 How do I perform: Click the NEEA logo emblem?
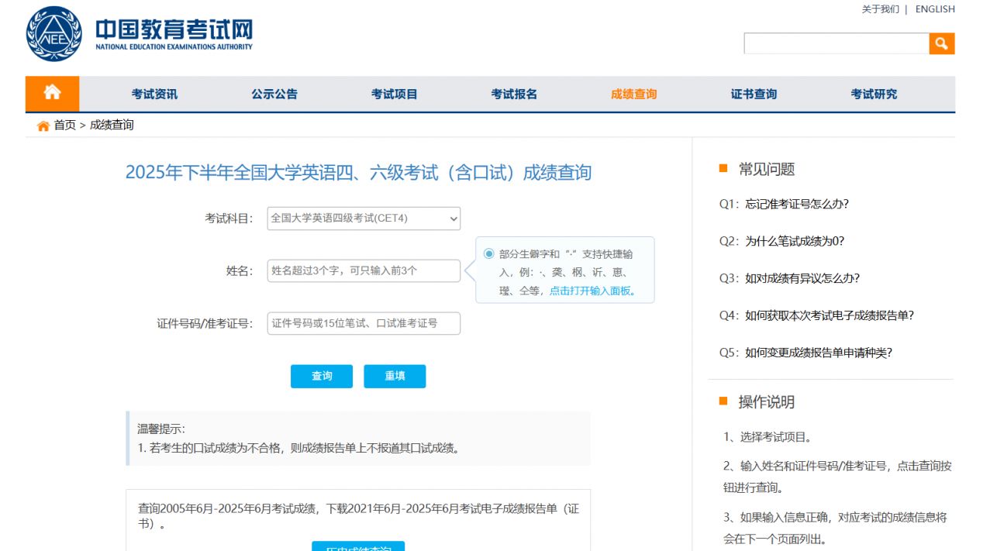[53, 34]
